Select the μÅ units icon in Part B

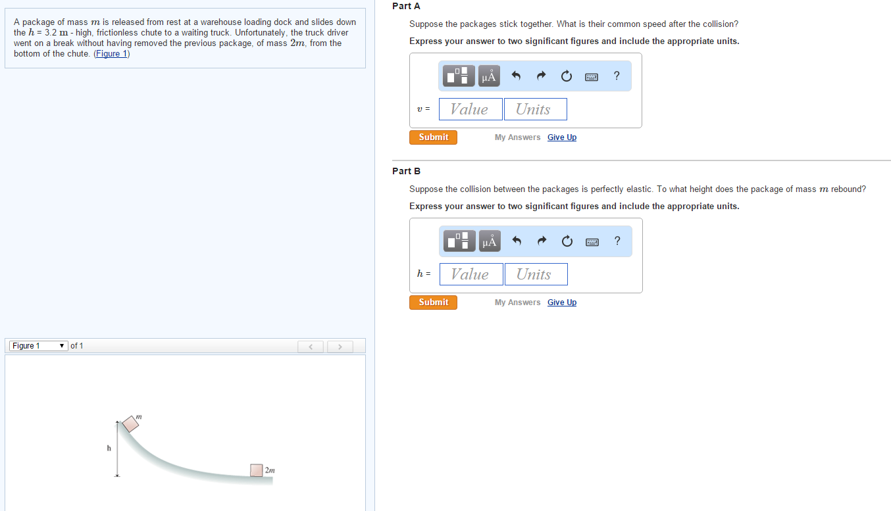488,241
